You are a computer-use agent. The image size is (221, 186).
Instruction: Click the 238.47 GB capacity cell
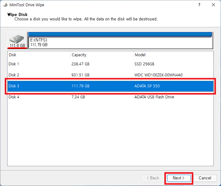(x=80, y=64)
